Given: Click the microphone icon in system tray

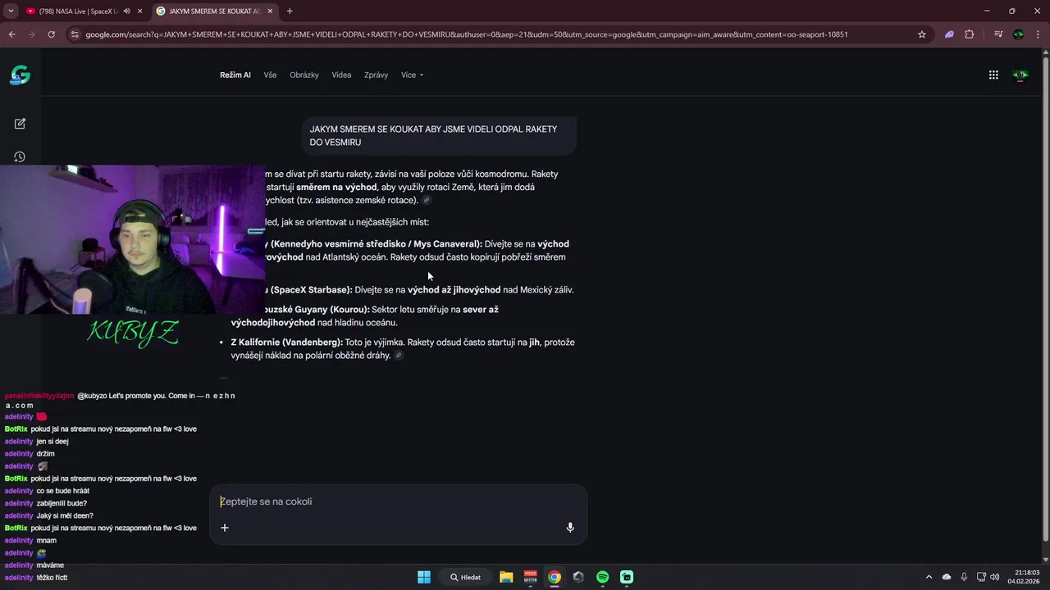Looking at the screenshot, I should [x=964, y=577].
